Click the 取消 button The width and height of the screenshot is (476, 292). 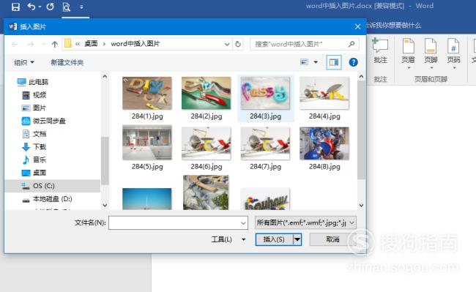coord(332,239)
